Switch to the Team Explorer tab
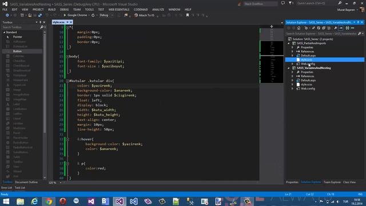Image resolution: width=366 pixels, height=206 pixels. pyautogui.click(x=332, y=182)
